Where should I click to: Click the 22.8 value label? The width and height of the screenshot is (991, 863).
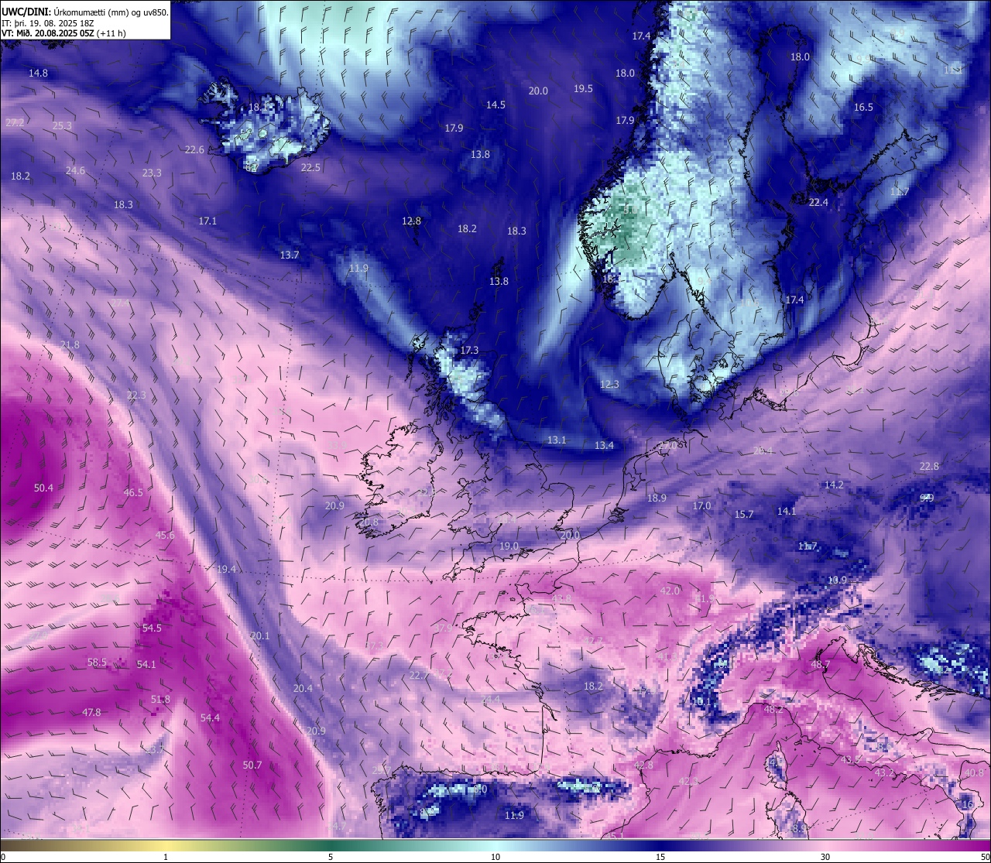(x=929, y=467)
